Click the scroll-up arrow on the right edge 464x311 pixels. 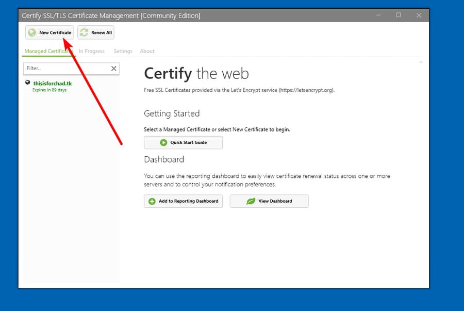tap(421, 61)
